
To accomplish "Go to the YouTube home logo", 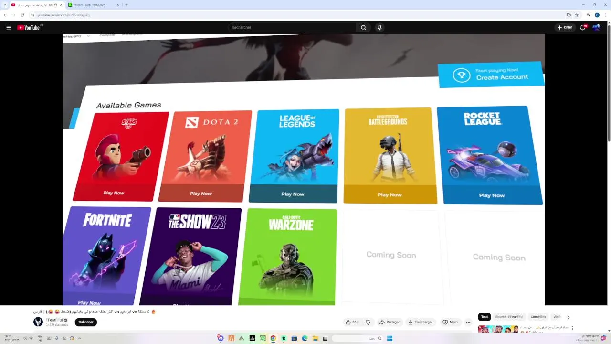I will click(29, 27).
